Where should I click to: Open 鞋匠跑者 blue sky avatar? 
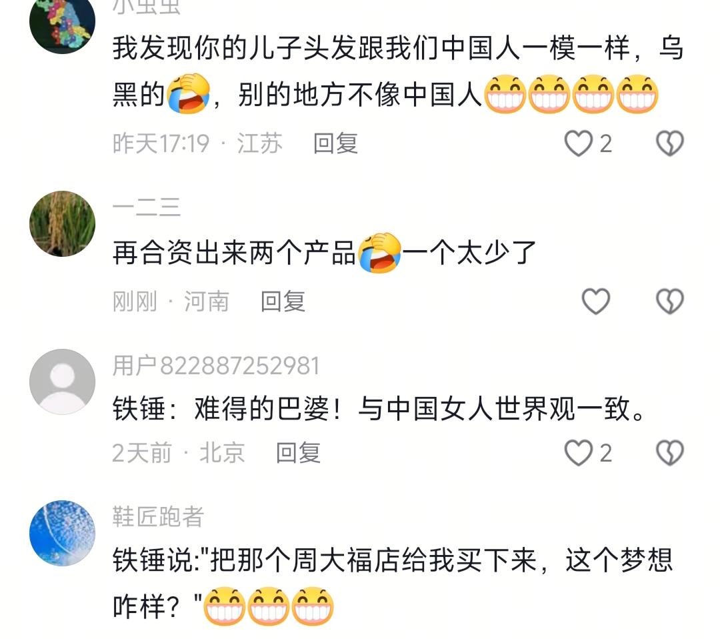tap(63, 533)
